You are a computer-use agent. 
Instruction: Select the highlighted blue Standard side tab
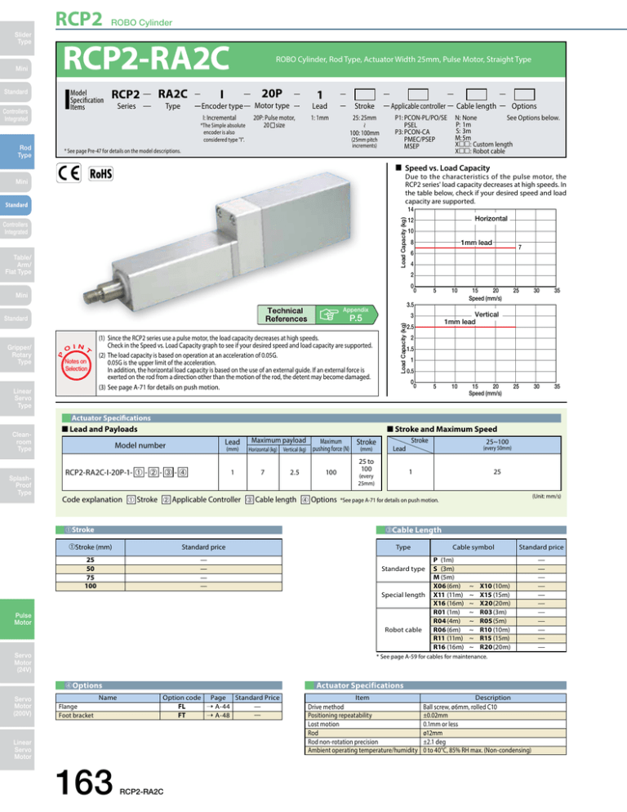click(16, 205)
